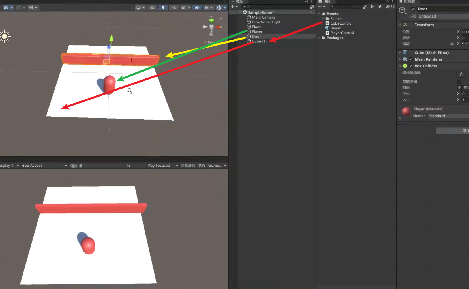
Task: Open the scene Gizmos dropdown arrow
Action: coord(224,8)
